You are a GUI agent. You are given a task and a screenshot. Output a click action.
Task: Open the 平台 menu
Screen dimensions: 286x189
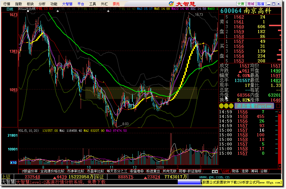(x=81, y=4)
